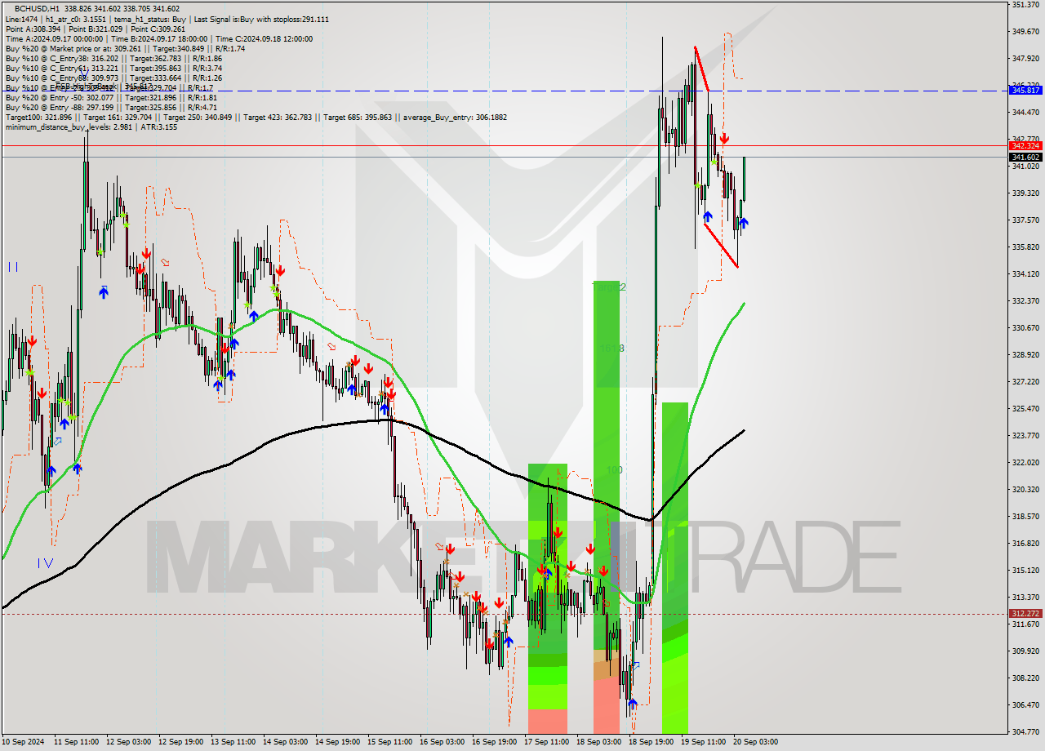Select the 337.570 price axis label
The image size is (1045, 751).
pos(1025,220)
